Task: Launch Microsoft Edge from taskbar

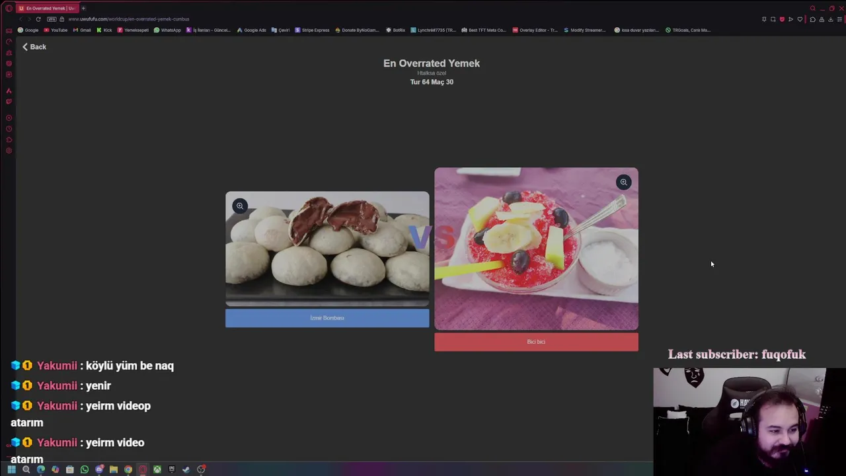Action: coord(41,469)
